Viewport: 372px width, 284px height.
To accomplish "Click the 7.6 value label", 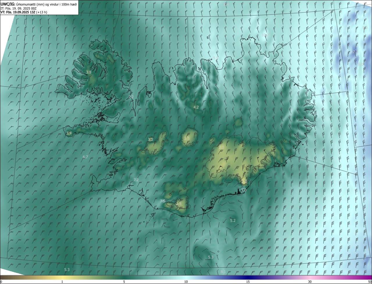I will click(x=162, y=201).
